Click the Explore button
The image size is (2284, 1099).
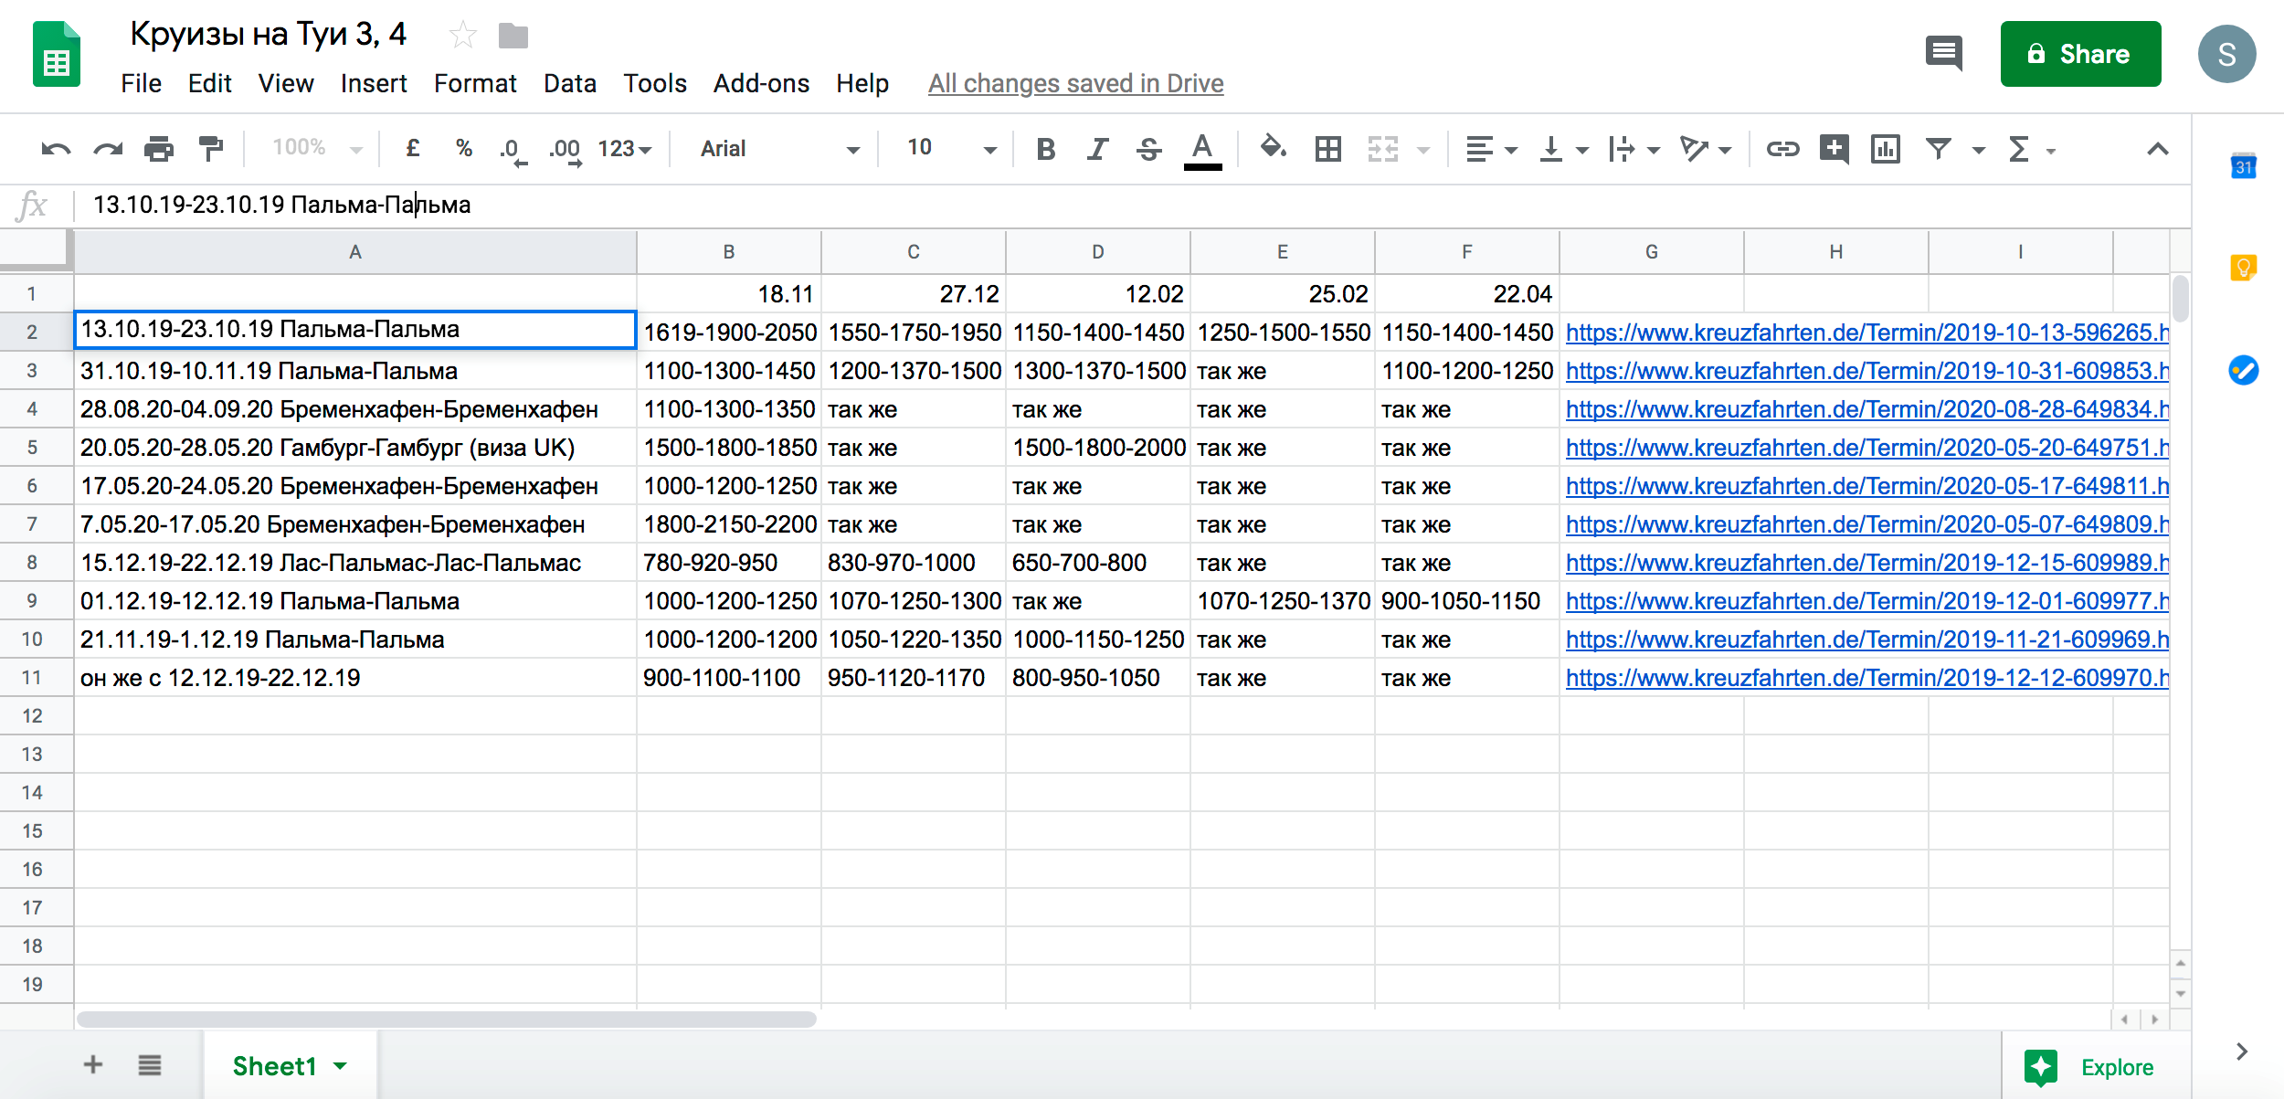point(2090,1067)
